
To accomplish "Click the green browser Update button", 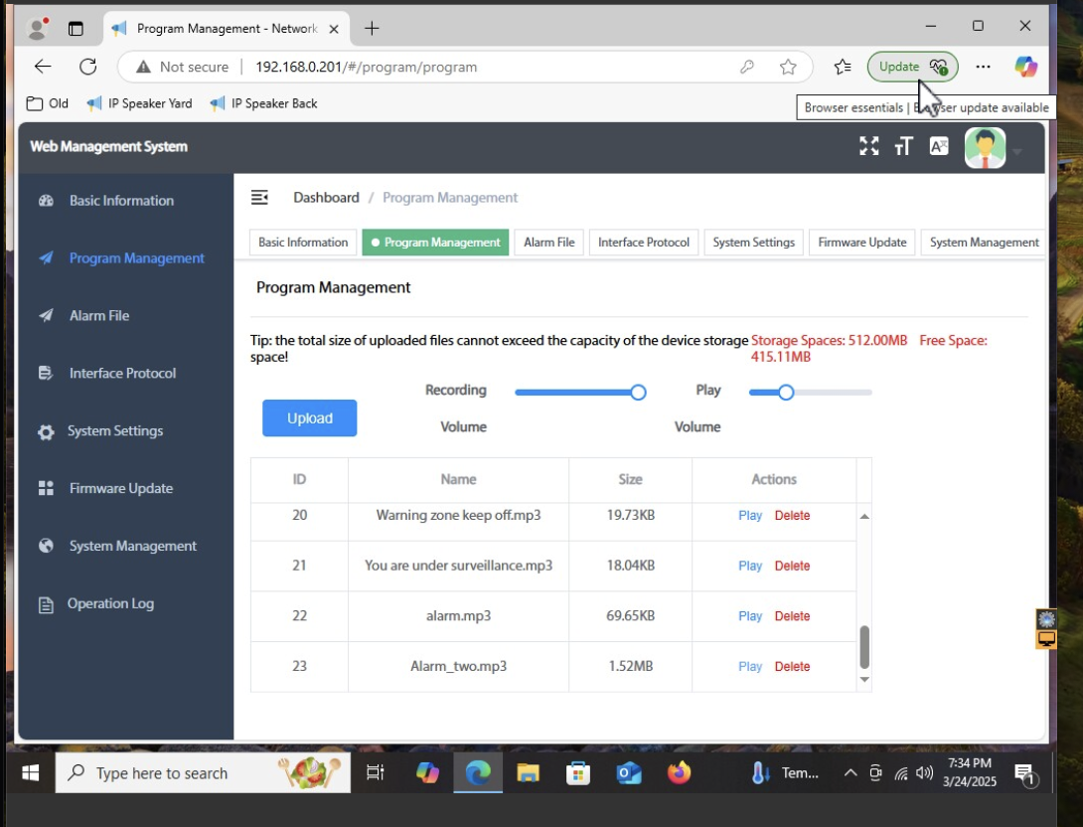I will [x=912, y=67].
